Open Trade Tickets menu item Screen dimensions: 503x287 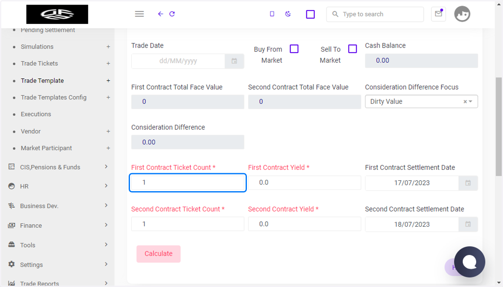click(x=39, y=64)
